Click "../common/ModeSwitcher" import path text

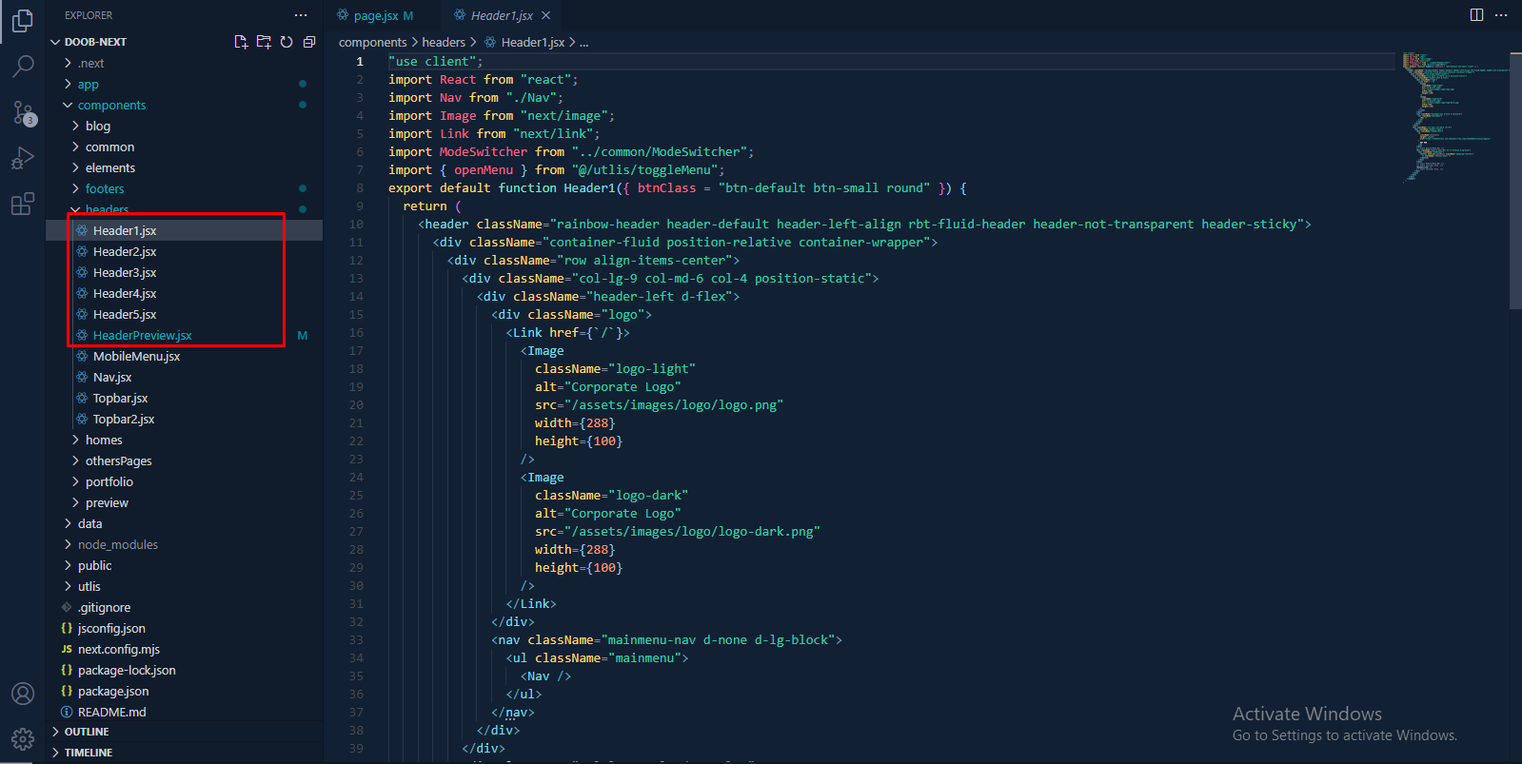(659, 152)
